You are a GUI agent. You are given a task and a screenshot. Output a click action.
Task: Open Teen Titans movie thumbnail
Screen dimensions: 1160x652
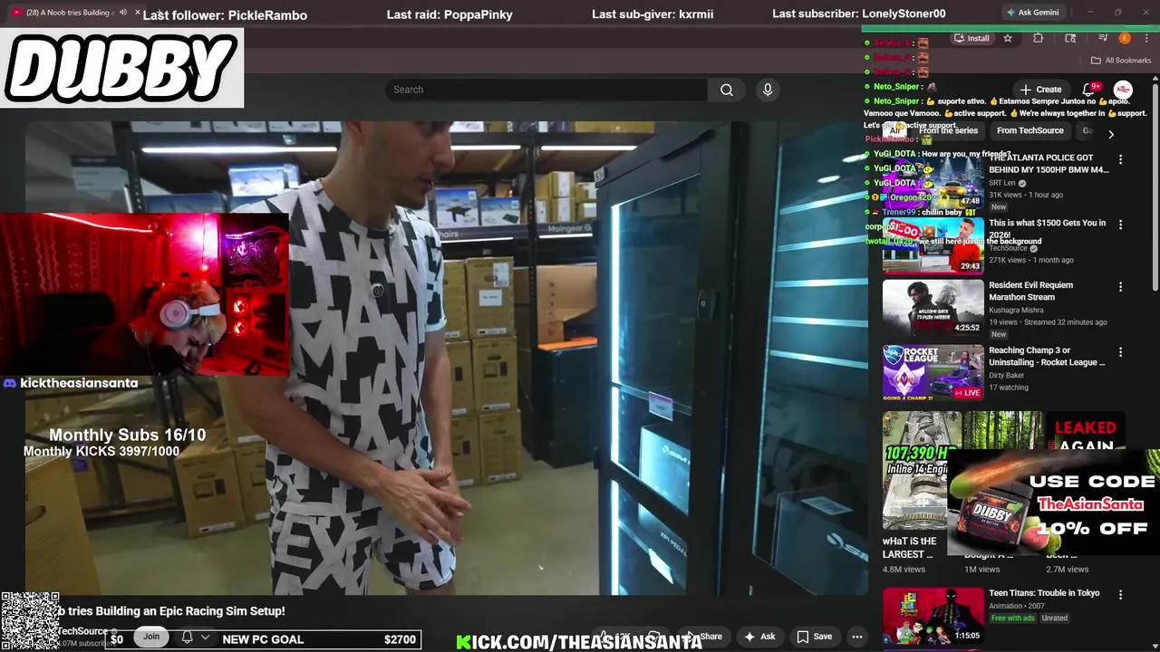click(933, 616)
